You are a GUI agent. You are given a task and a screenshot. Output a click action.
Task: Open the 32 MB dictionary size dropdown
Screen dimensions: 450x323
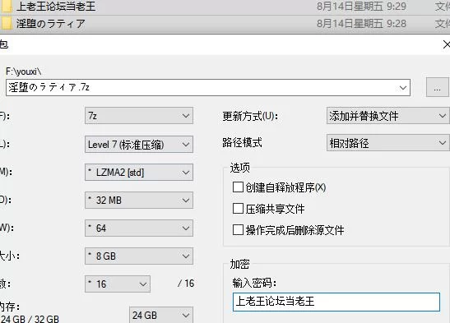(x=139, y=200)
